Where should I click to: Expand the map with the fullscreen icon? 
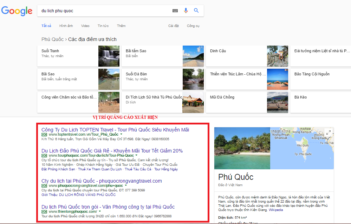pos(328,133)
